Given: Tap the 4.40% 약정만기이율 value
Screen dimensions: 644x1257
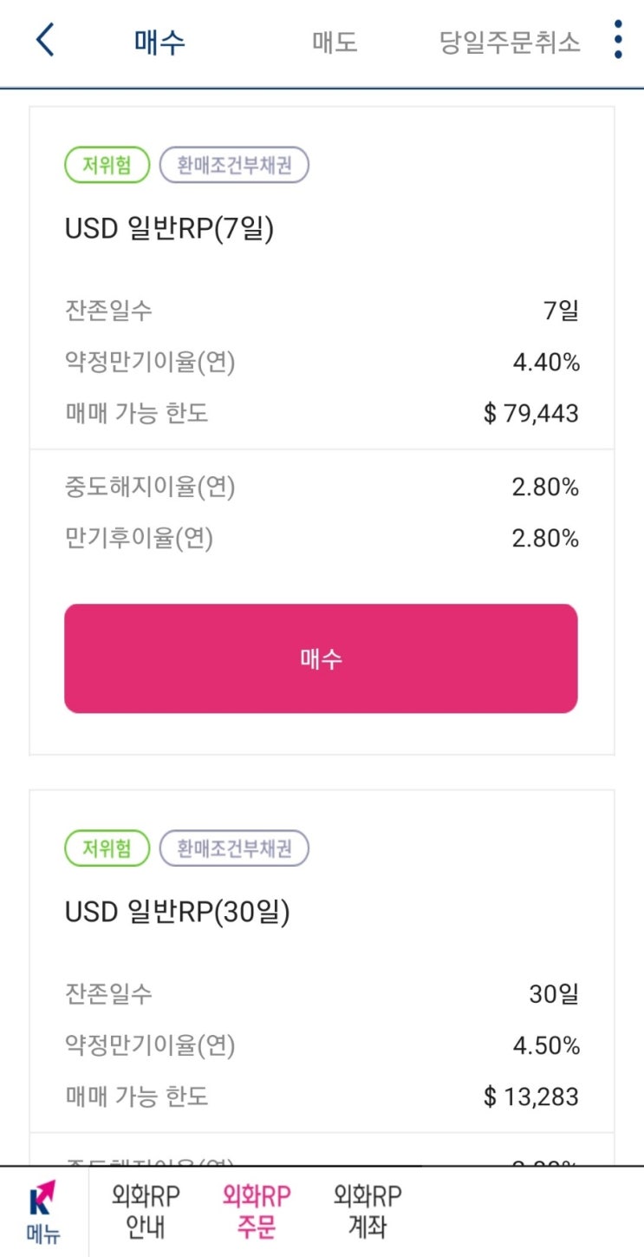Looking at the screenshot, I should [x=545, y=362].
